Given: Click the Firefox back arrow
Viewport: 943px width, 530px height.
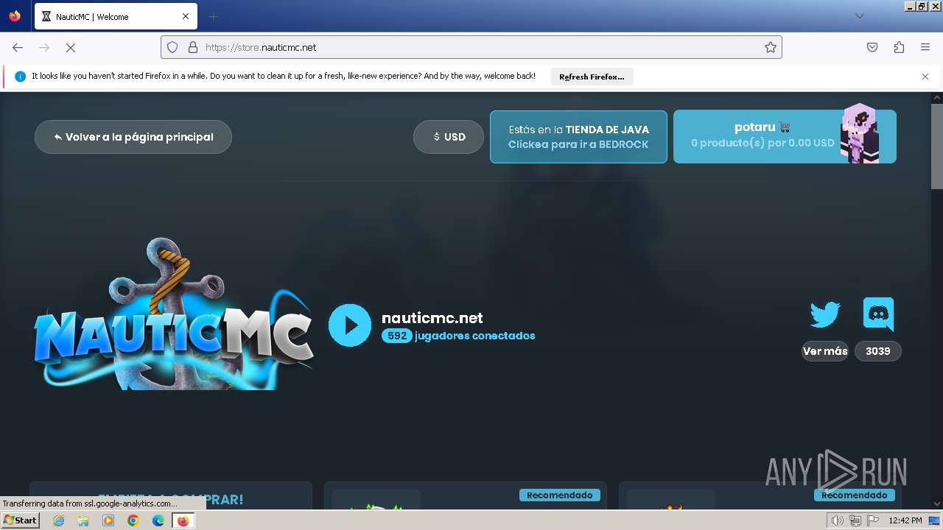Looking at the screenshot, I should coord(18,47).
